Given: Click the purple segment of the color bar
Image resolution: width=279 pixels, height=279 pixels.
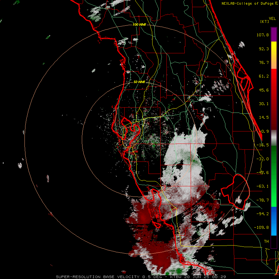Looking at the screenshot, I should 274,34.
